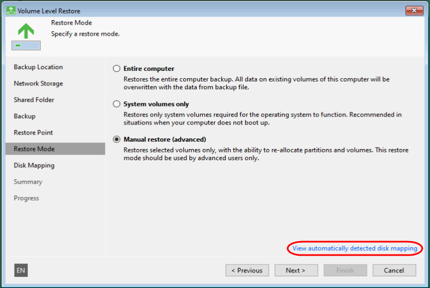Viewport: 430px width, 288px height.
Task: Click the Volume Level Restore title bar icon
Action: tap(11, 11)
